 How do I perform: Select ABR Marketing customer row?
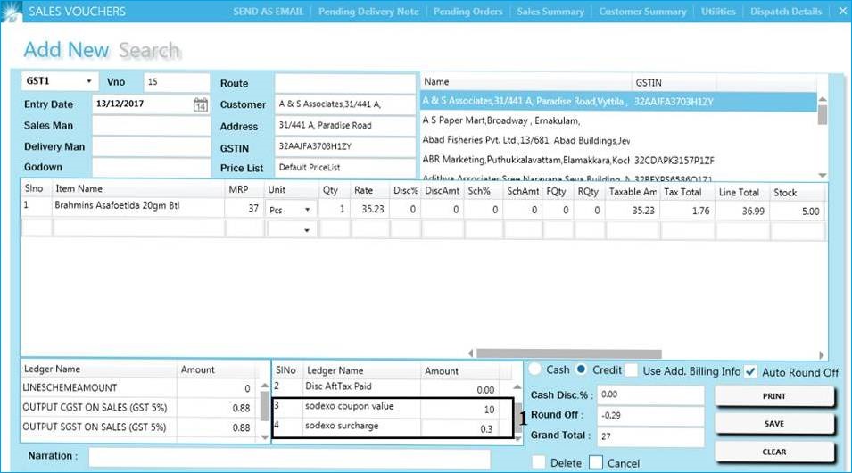click(x=618, y=160)
